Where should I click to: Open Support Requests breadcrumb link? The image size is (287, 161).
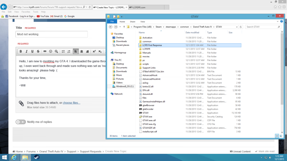90,152
